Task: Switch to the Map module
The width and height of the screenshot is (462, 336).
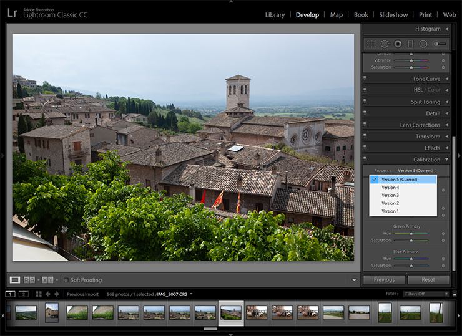Action: (x=336, y=15)
